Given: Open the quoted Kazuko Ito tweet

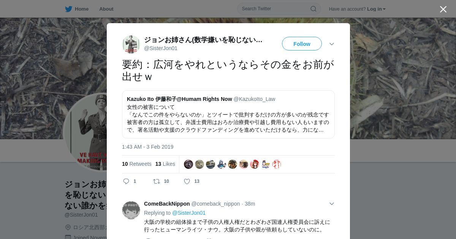Looking at the screenshot, I should coord(228,114).
